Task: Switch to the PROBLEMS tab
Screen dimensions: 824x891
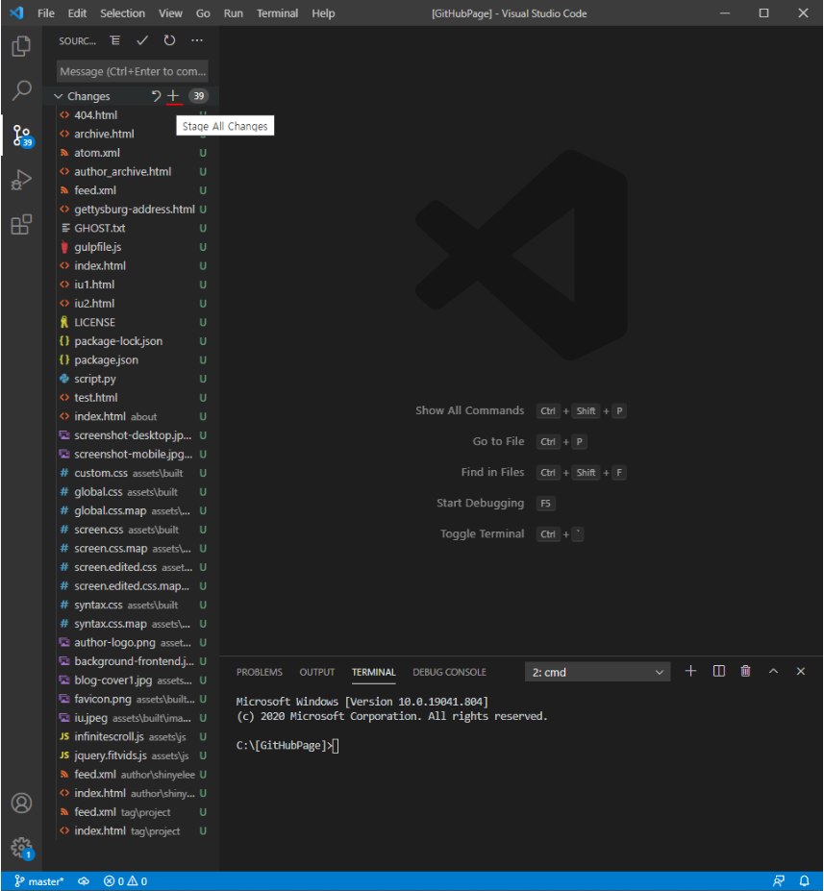Action: click(260, 672)
